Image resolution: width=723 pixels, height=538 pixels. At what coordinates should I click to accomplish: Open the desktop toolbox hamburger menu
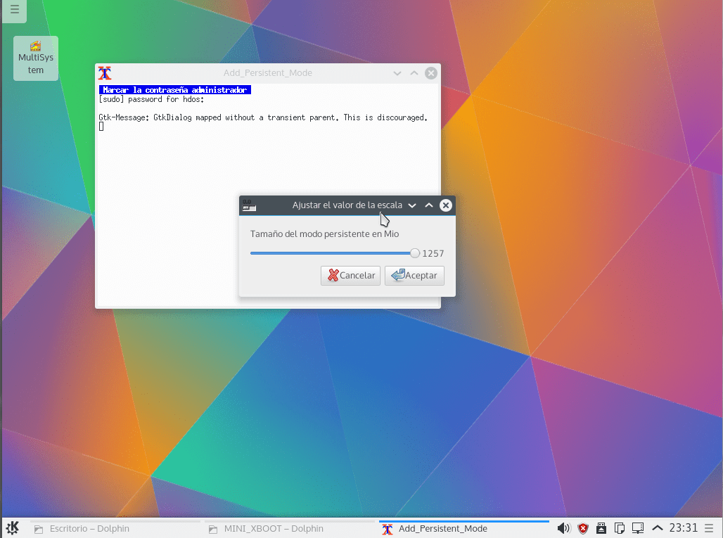pyautogui.click(x=14, y=9)
